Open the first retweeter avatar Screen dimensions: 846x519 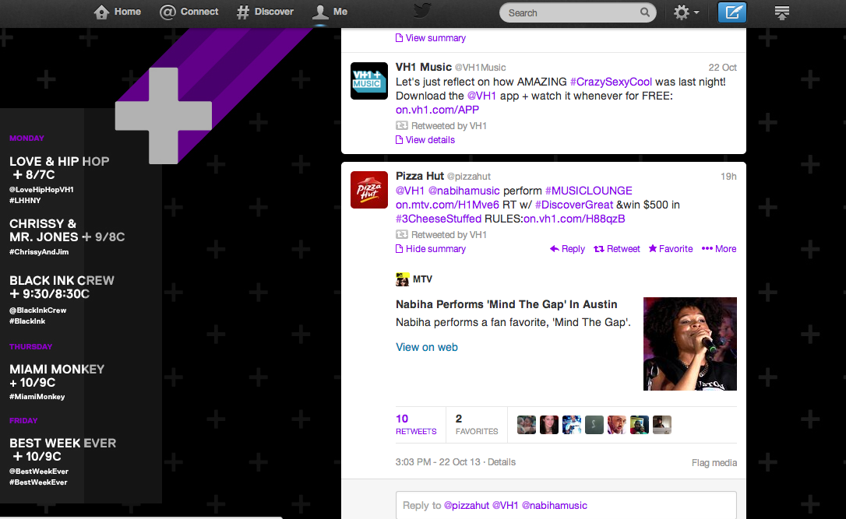coord(527,425)
